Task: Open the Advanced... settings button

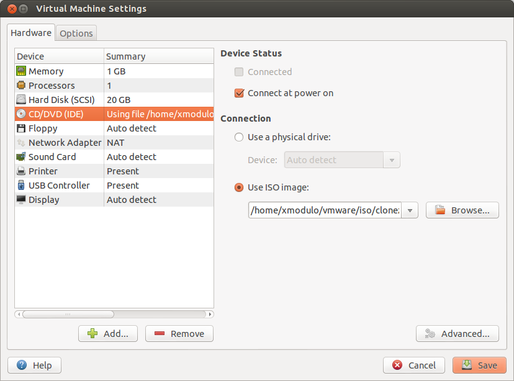Action: [458, 333]
